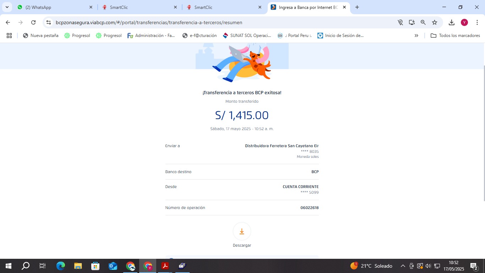Open Microsoft Edge in the taskbar

click(61, 266)
